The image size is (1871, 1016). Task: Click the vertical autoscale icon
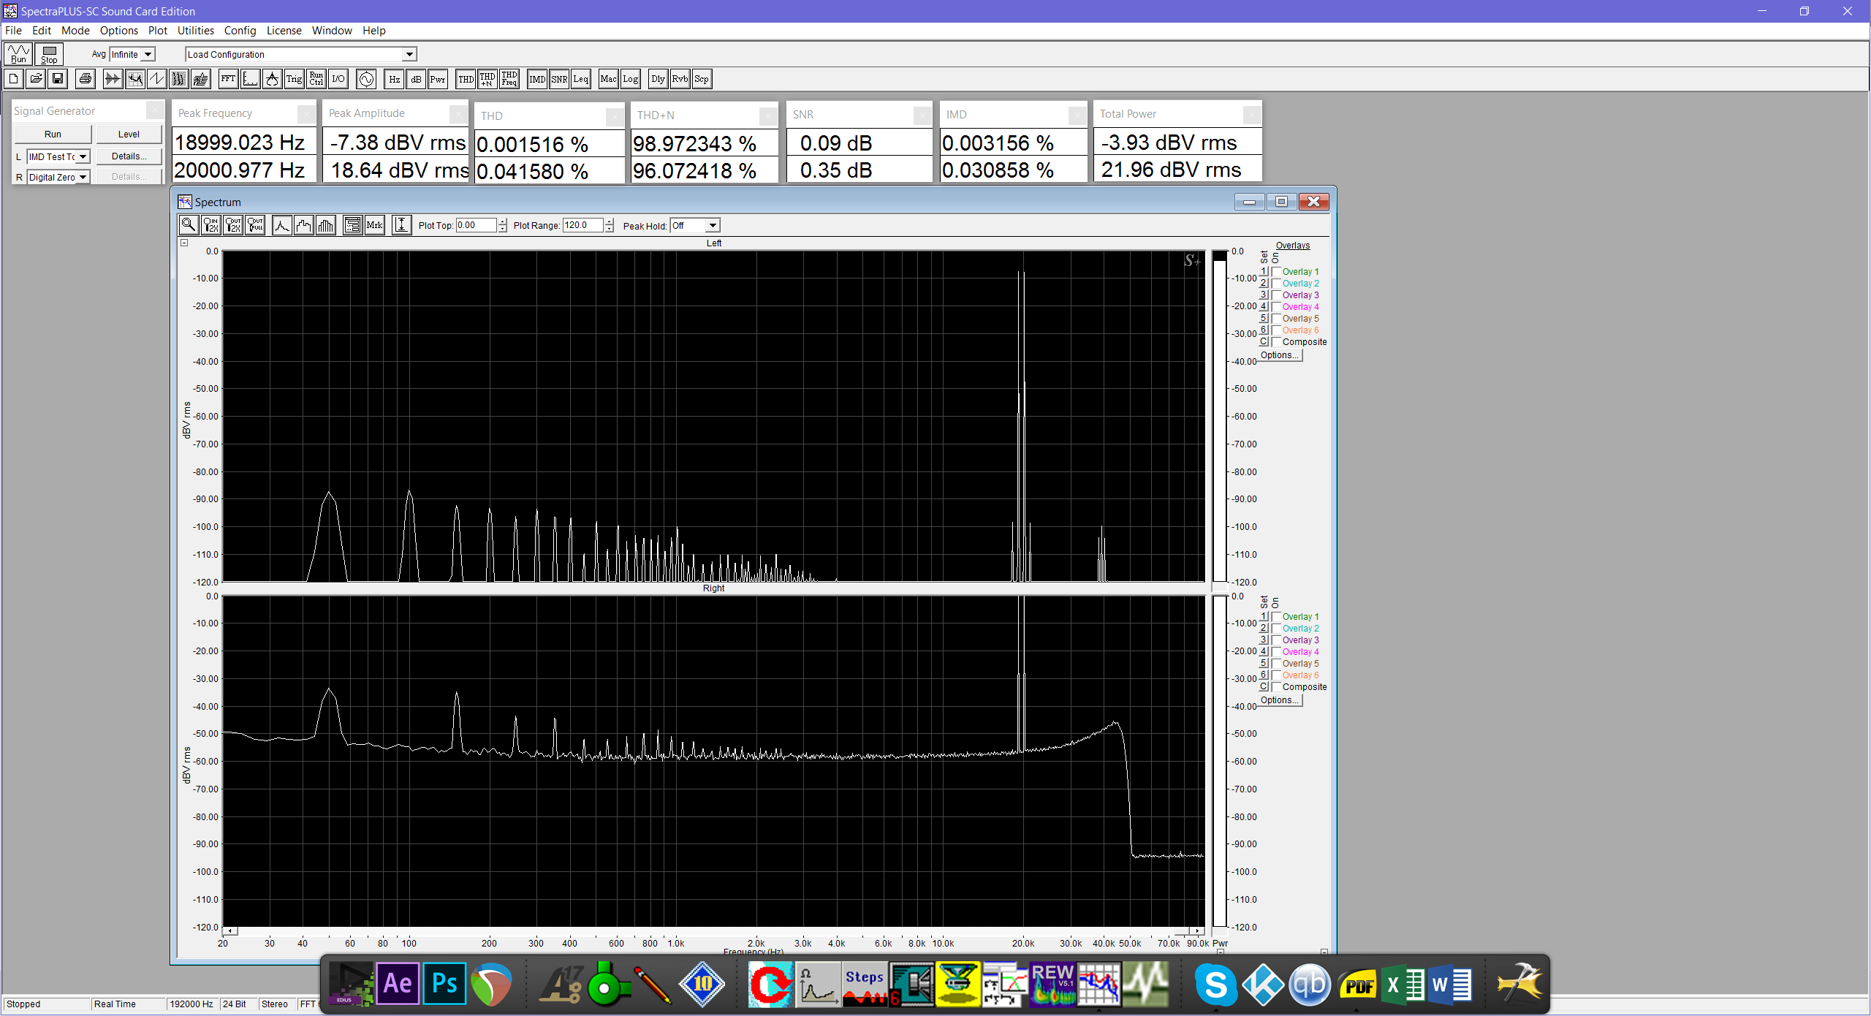tap(401, 225)
